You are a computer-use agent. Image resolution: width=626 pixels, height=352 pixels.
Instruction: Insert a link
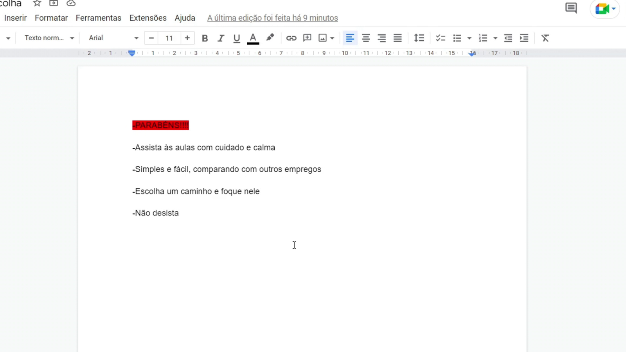[291, 38]
